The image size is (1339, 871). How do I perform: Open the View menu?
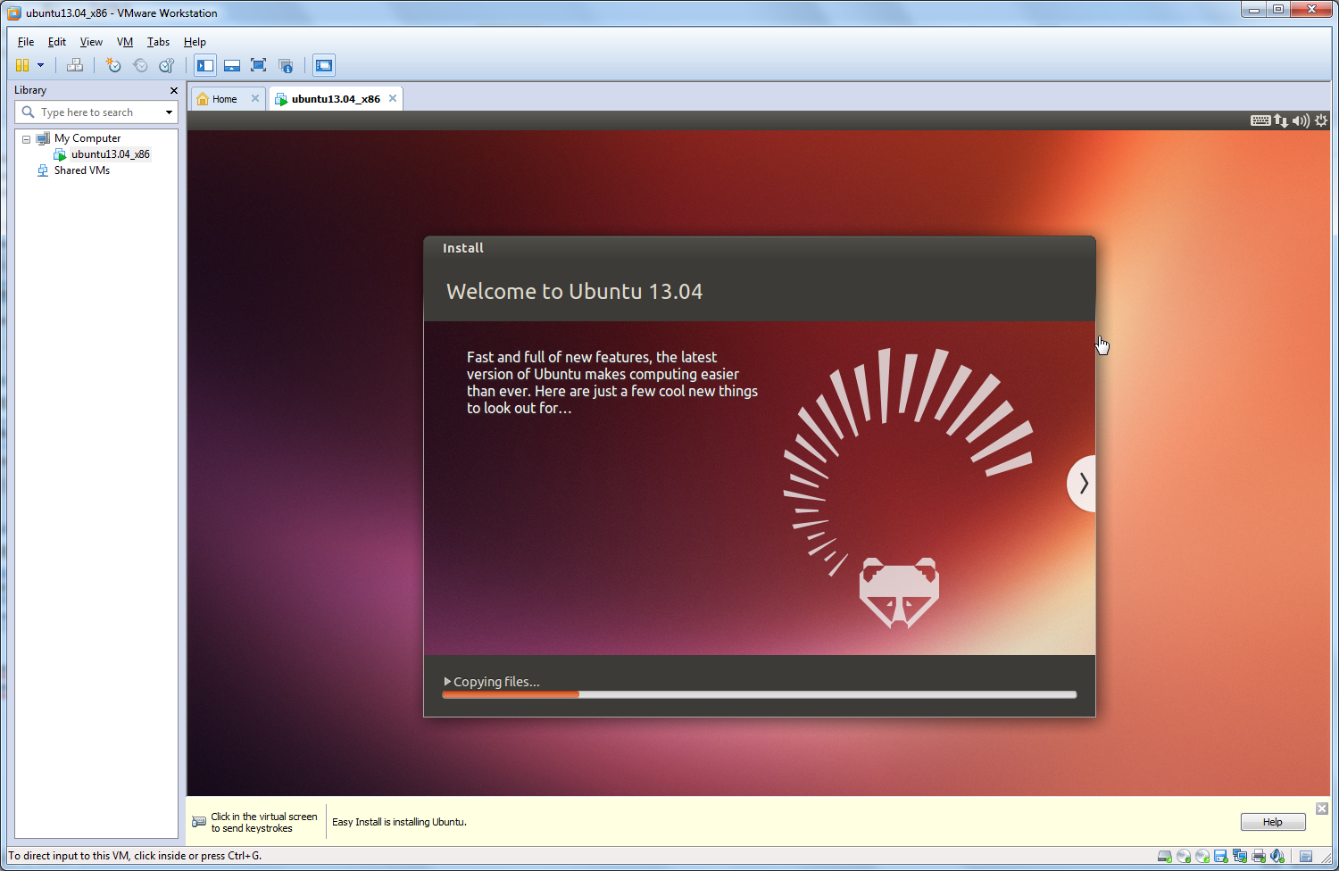pos(91,42)
